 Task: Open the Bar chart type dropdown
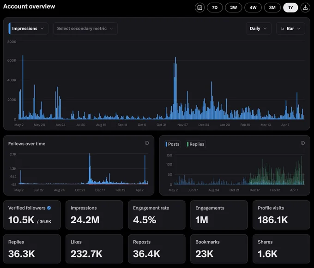[290, 29]
